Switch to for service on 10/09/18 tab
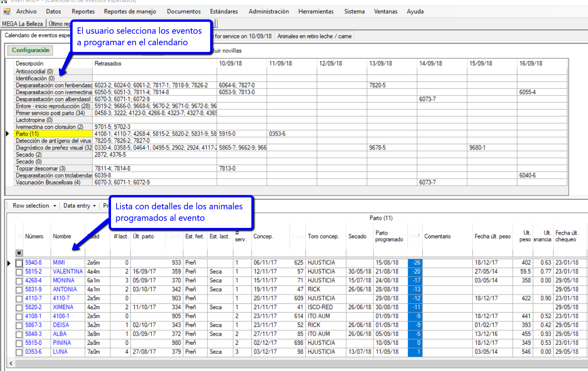Image resolution: width=588 pixels, height=371 pixels. 243,36
